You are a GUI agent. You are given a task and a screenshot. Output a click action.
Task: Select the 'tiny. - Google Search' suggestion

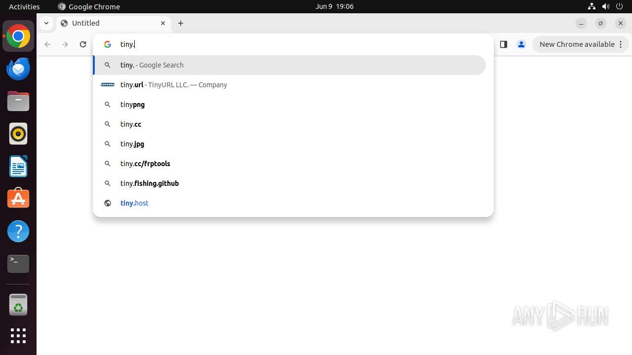(289, 65)
